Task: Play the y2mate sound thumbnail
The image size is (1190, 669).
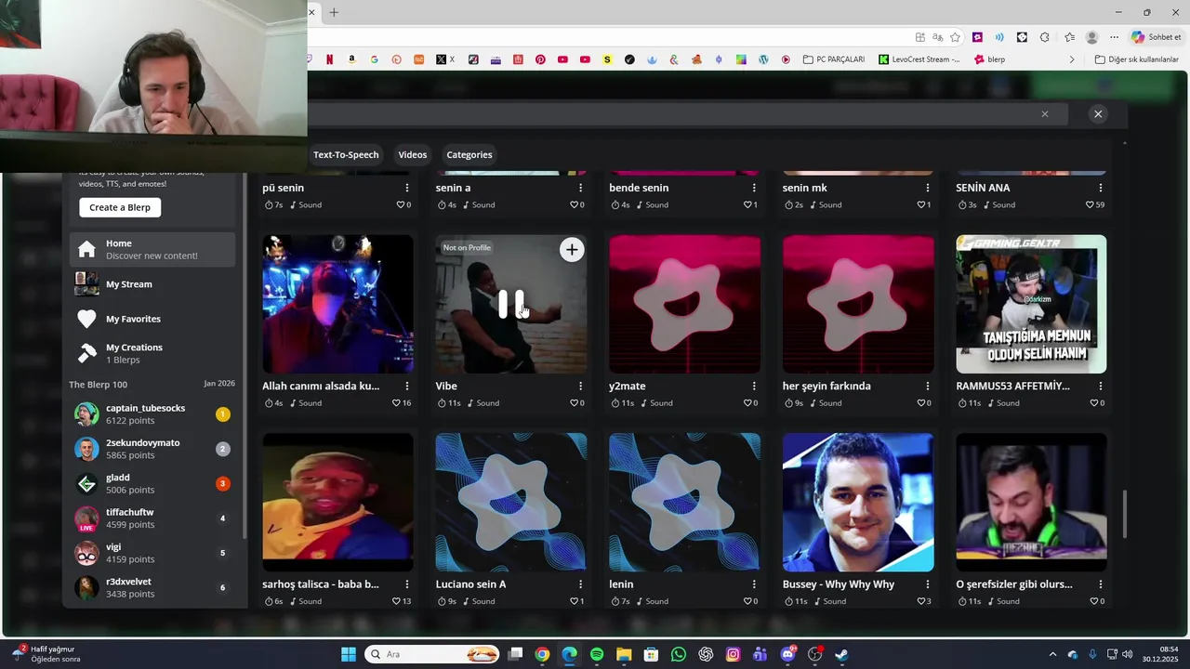Action: click(684, 304)
